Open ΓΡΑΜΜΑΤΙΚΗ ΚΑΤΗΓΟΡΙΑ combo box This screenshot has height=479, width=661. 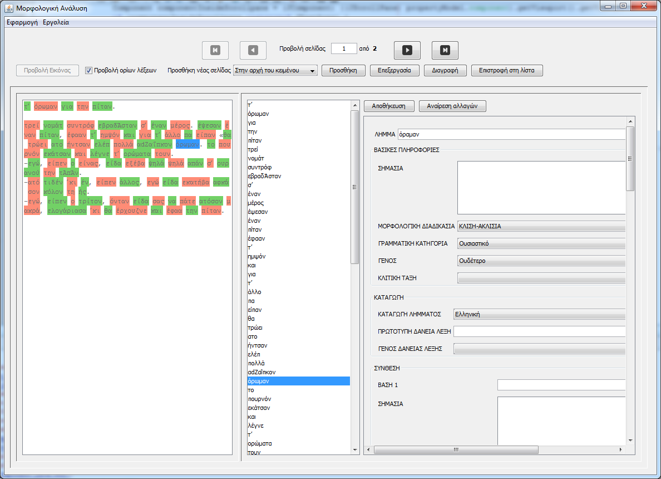point(541,243)
